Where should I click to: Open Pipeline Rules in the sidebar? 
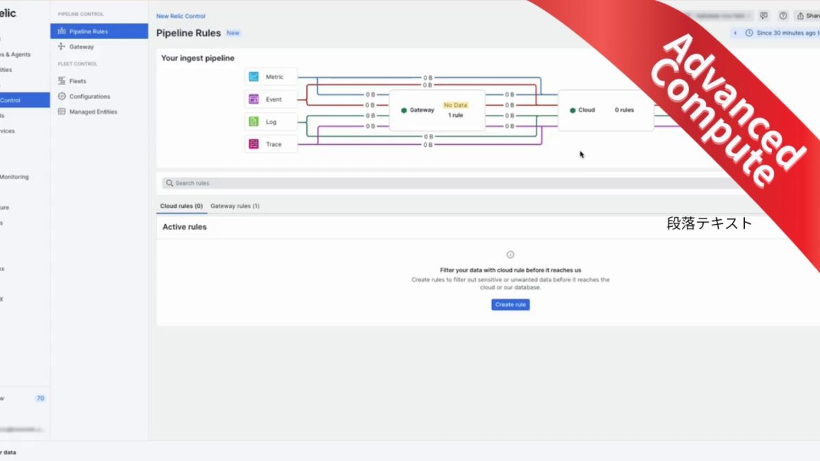point(99,31)
